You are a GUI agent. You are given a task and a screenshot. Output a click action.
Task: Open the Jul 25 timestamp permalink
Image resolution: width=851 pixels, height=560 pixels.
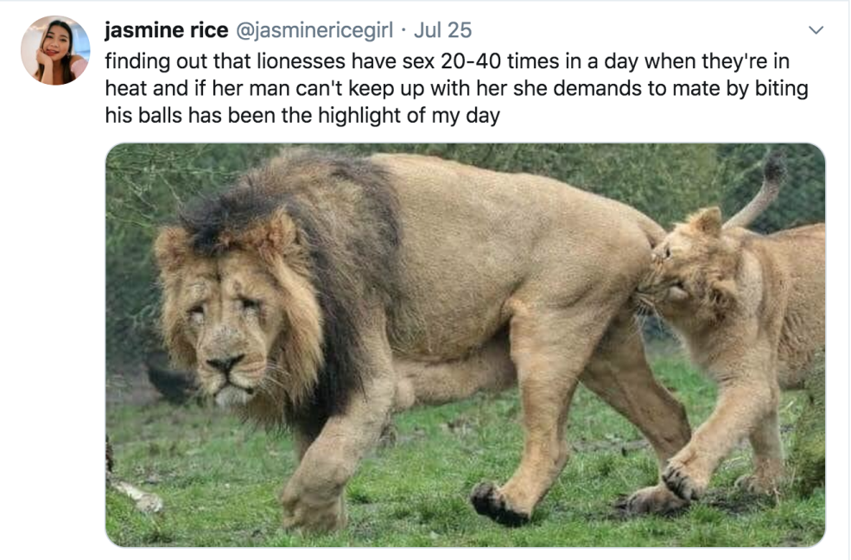(442, 30)
